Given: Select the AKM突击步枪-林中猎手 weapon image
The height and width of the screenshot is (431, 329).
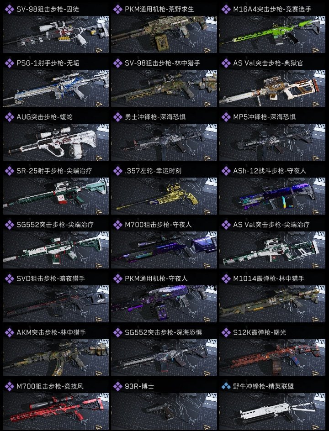Looking at the screenshot, I should pyautogui.click(x=56, y=357).
